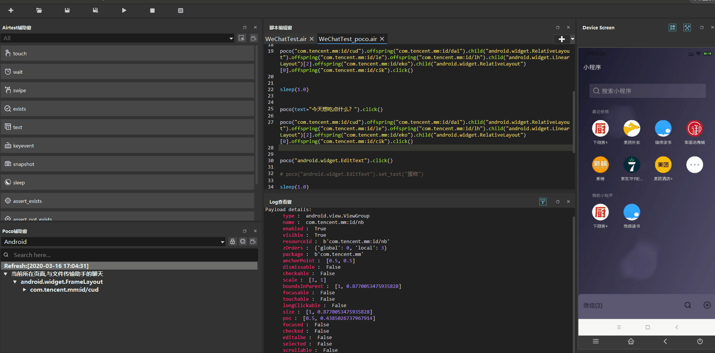Float the script editor panel

tap(558, 27)
